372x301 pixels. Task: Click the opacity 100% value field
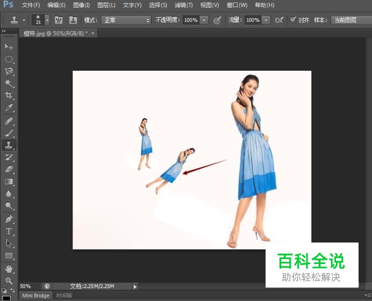click(x=191, y=20)
